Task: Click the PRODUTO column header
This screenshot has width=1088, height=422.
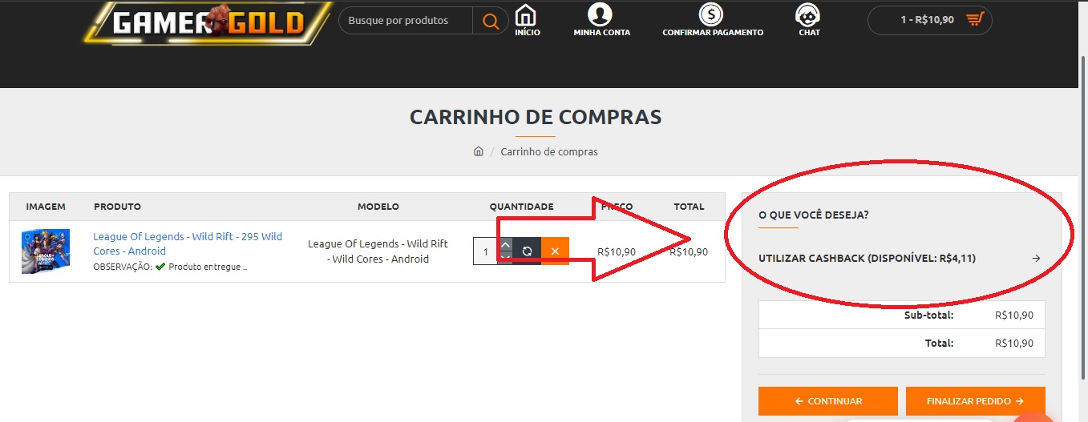Action: tap(117, 207)
